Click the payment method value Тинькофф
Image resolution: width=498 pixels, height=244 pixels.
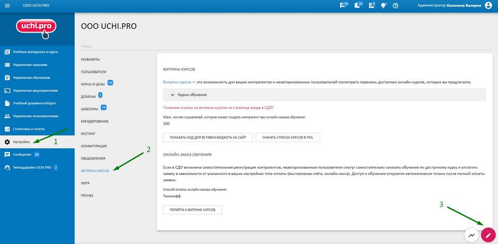click(x=172, y=196)
